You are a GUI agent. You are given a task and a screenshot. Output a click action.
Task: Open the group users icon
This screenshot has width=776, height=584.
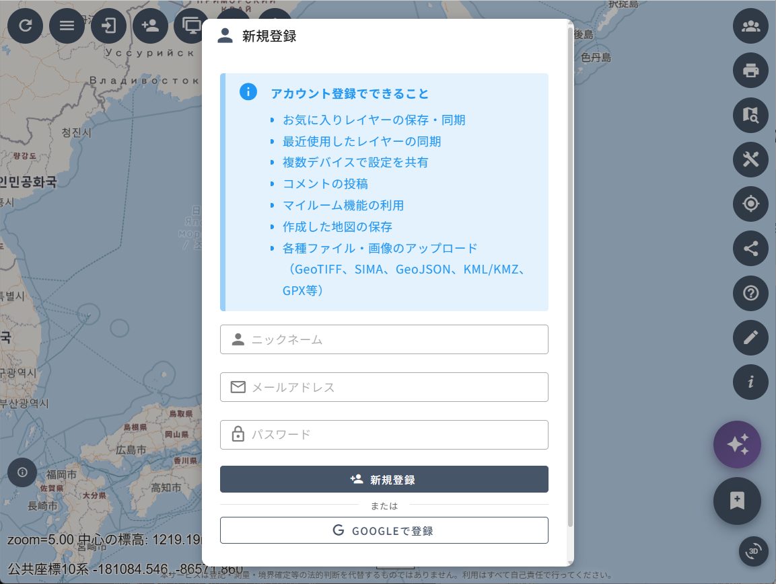click(x=750, y=26)
